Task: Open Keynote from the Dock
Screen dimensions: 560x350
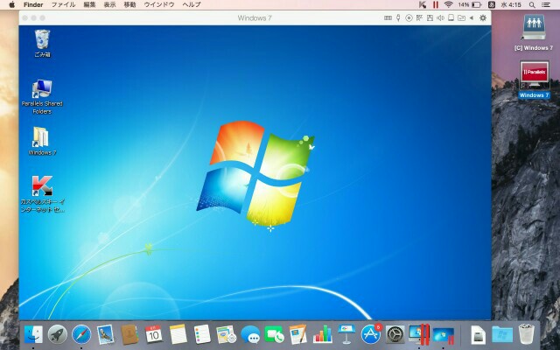Action: click(346, 334)
